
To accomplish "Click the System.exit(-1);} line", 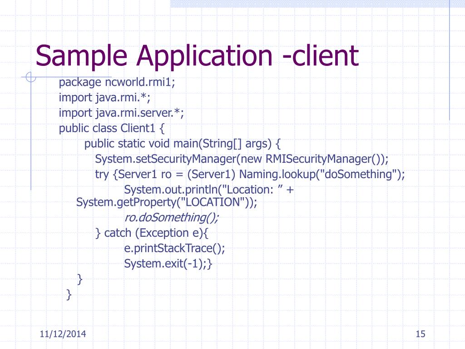I will coord(168,264).
